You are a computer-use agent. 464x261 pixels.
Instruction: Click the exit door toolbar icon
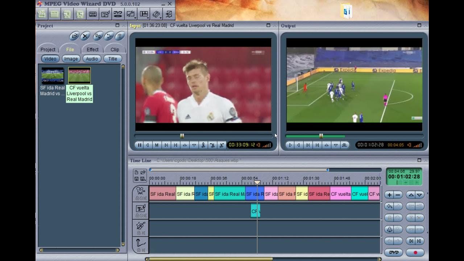coord(169,14)
